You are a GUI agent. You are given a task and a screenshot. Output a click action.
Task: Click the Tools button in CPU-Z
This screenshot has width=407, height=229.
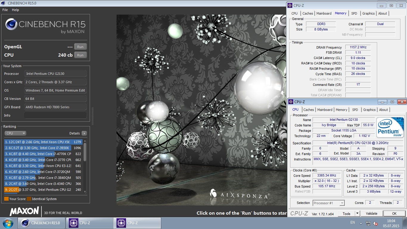point(347,213)
